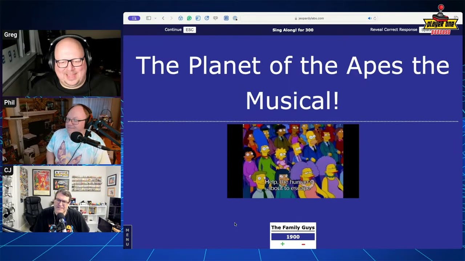Screen dimensions: 465x261
Task: Click the ESC key button
Action: 190,30
